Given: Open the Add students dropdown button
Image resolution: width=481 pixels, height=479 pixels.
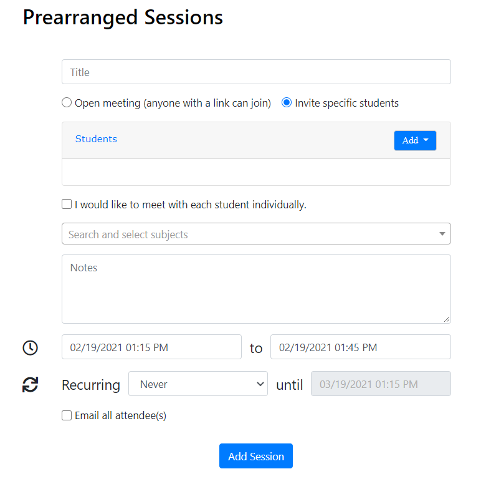Looking at the screenshot, I should point(415,140).
